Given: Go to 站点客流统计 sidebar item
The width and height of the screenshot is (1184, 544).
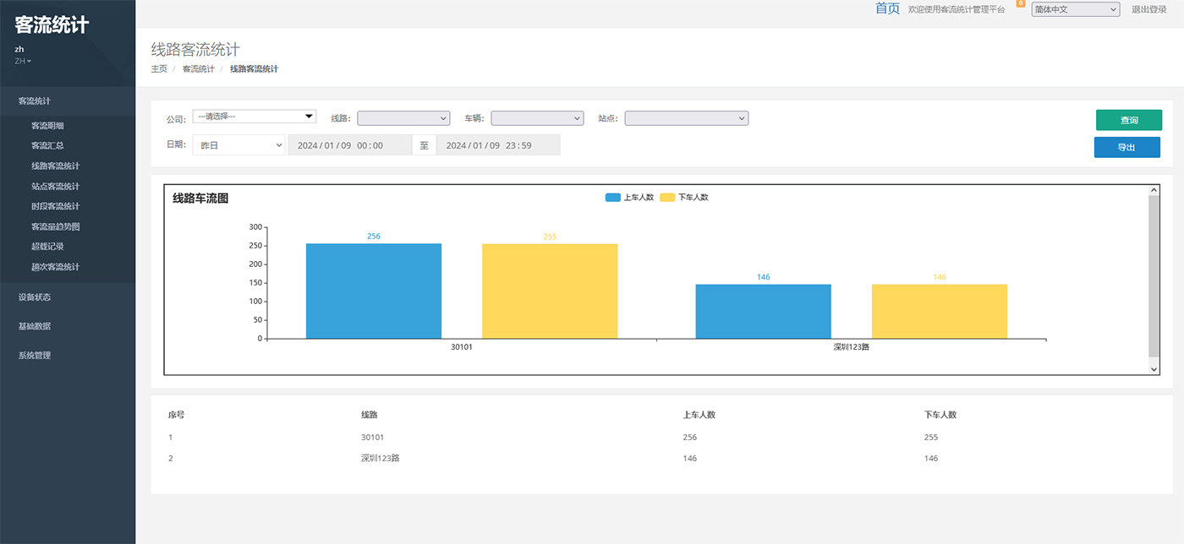Looking at the screenshot, I should coord(55,187).
